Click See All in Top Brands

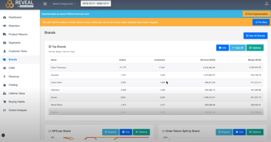(x=238, y=48)
